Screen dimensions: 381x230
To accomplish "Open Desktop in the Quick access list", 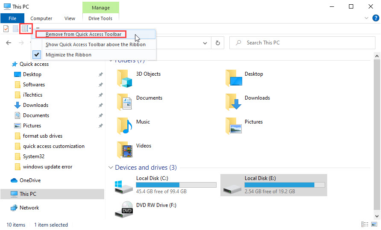I will [x=32, y=74].
